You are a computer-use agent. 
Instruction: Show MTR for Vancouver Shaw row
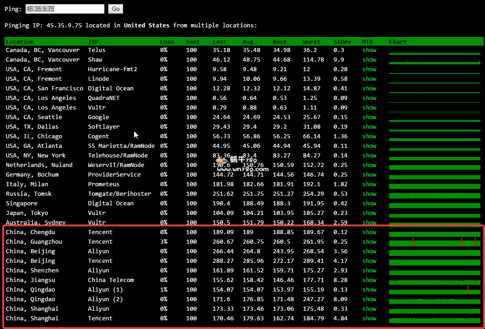pyautogui.click(x=369, y=59)
